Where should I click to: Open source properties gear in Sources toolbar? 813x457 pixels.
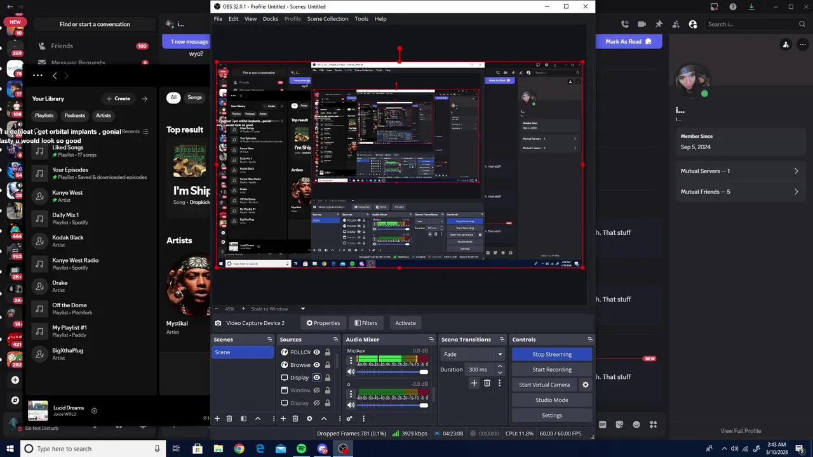pos(309,418)
